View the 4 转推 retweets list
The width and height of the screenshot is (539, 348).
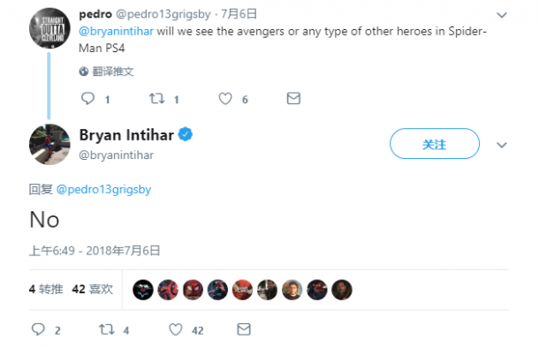click(46, 289)
